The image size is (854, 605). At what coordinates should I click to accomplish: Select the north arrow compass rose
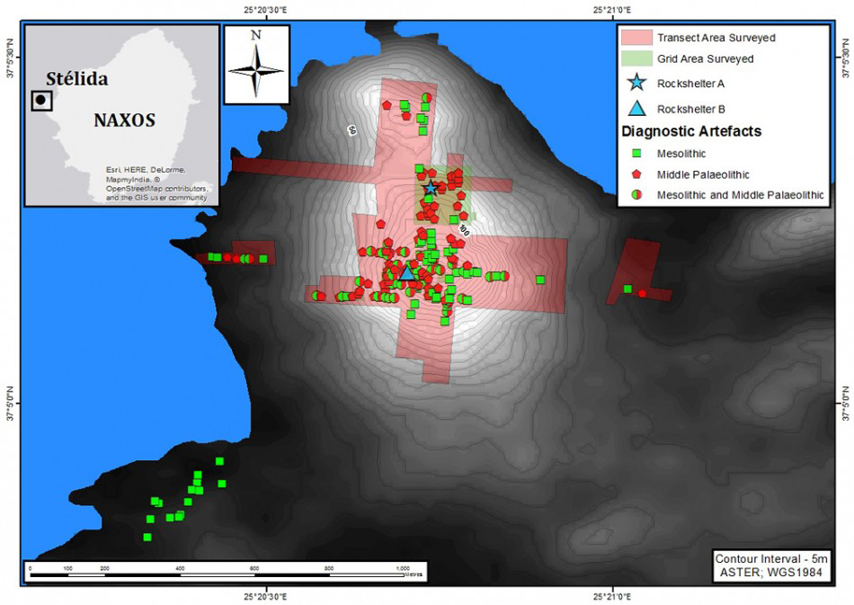pyautogui.click(x=256, y=64)
